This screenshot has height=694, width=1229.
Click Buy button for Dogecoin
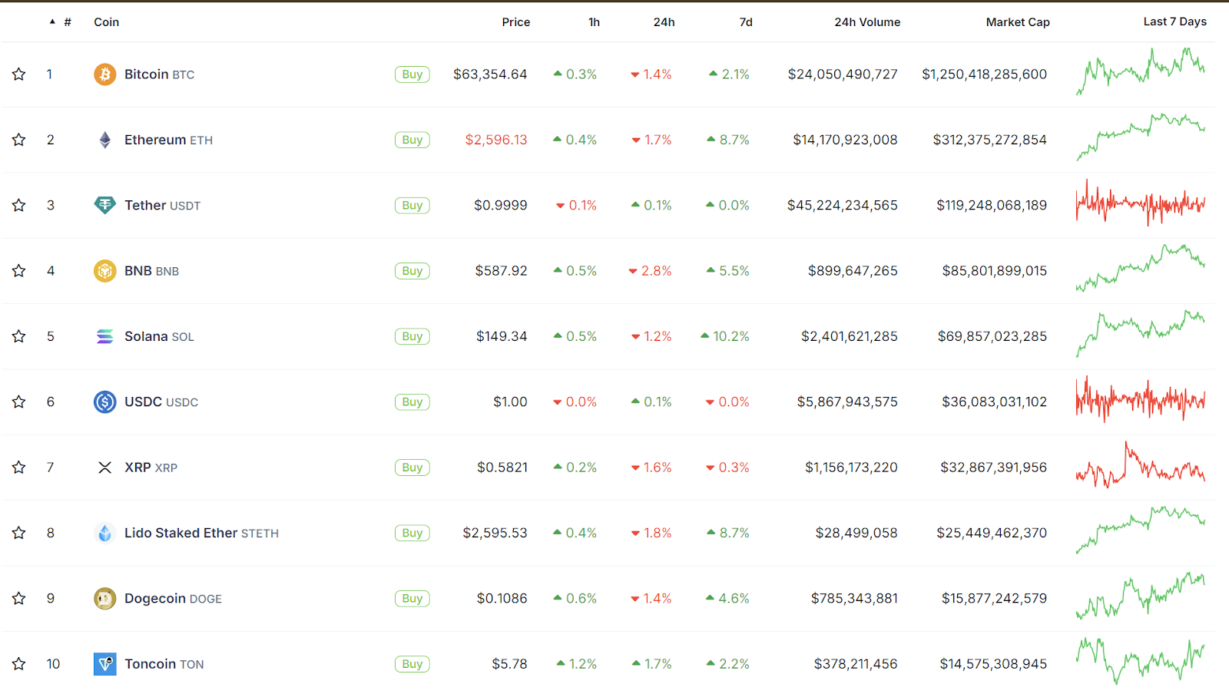coord(412,598)
